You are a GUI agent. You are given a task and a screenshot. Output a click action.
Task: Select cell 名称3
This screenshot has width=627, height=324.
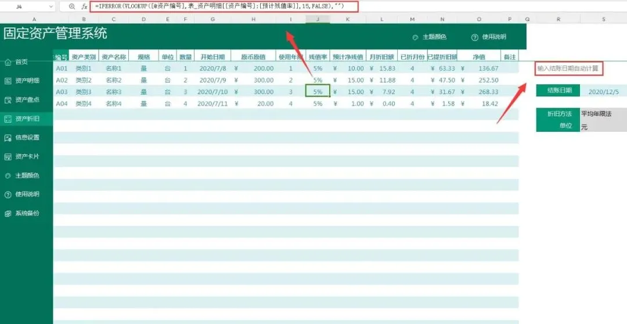click(114, 92)
